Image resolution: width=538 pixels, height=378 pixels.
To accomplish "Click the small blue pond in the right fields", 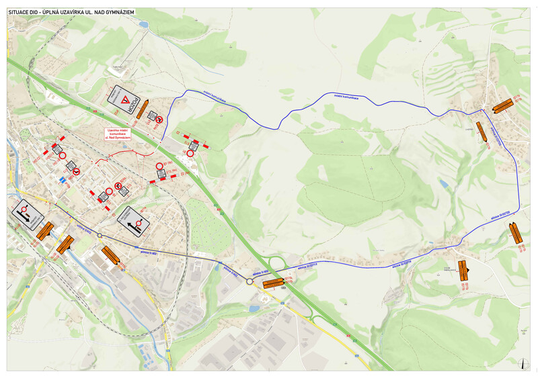I will [x=443, y=183].
